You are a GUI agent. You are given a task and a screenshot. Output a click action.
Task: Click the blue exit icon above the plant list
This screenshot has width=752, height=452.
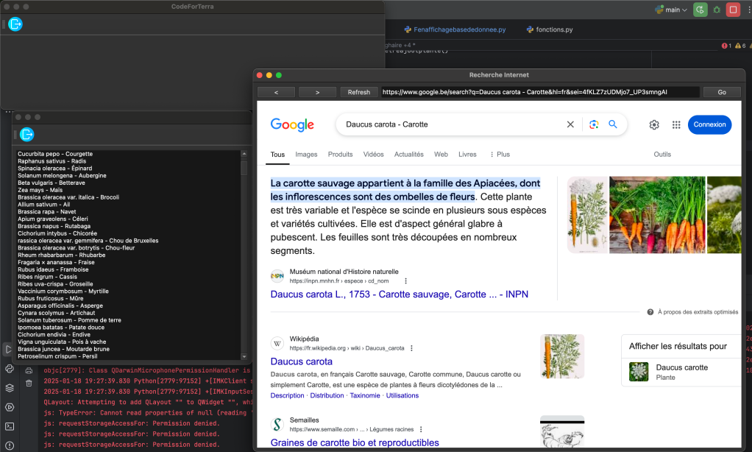click(x=26, y=135)
